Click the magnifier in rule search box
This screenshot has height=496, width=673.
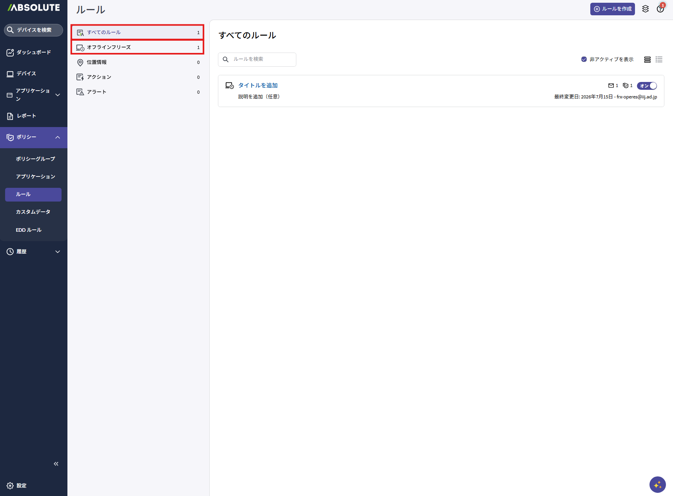click(x=226, y=60)
